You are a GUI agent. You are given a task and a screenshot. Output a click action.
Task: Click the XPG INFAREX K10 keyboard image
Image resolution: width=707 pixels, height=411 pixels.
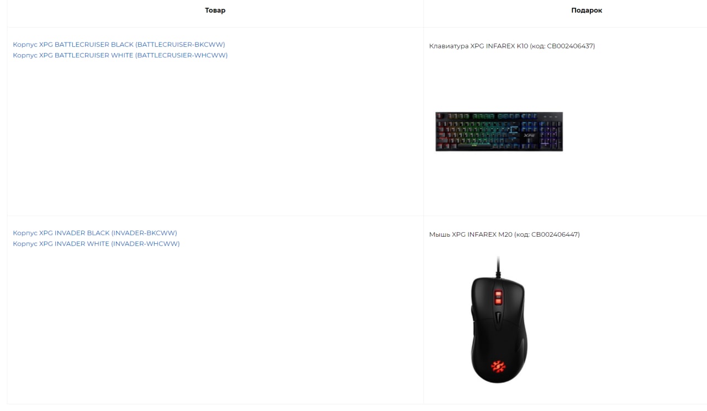tap(499, 131)
